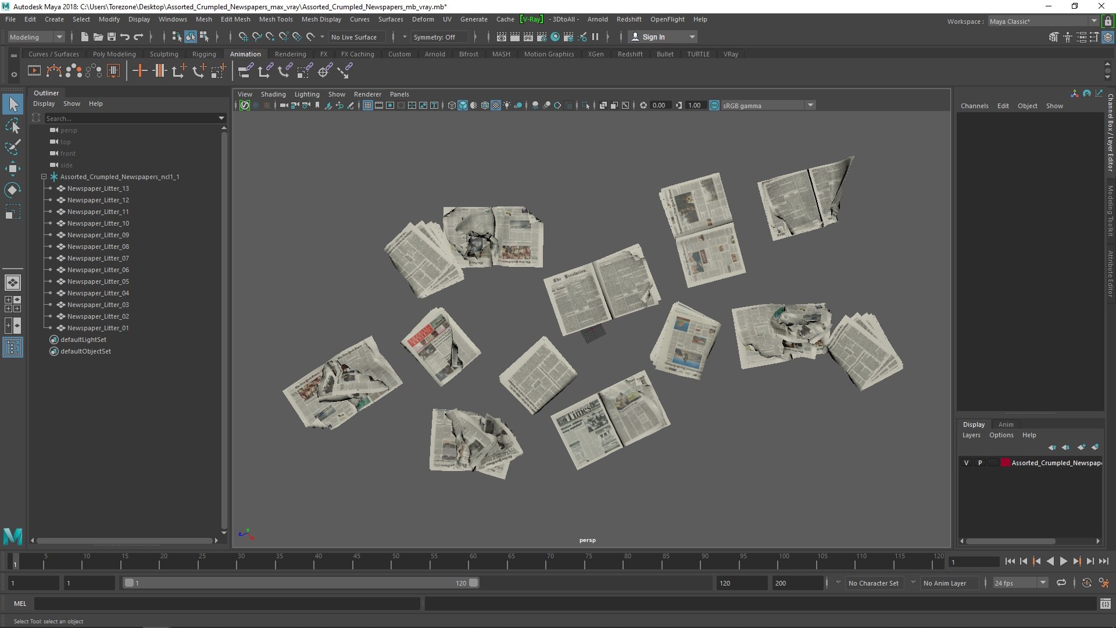Image resolution: width=1116 pixels, height=628 pixels.
Task: Open the Mesh Tools menu
Action: point(276,19)
